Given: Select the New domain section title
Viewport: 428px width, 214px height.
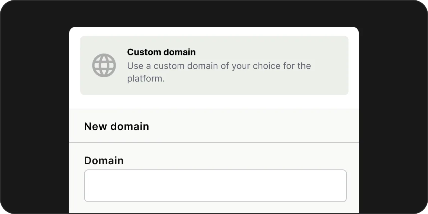Looking at the screenshot, I should pyautogui.click(x=117, y=126).
